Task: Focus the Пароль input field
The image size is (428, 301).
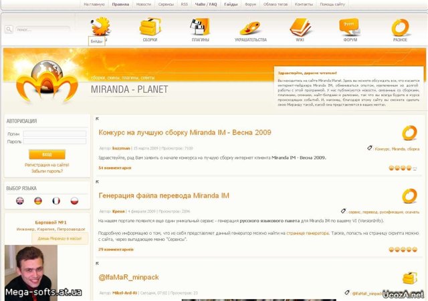Action: (55, 141)
